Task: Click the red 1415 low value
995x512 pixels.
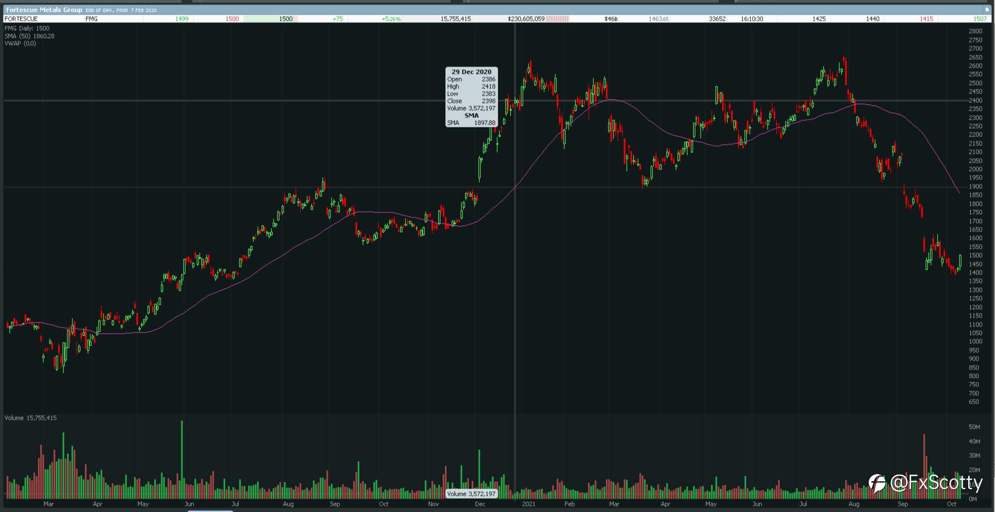Action: tap(926, 19)
